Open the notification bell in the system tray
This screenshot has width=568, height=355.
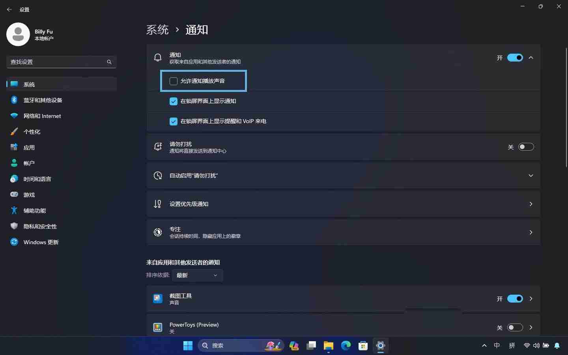[557, 346]
